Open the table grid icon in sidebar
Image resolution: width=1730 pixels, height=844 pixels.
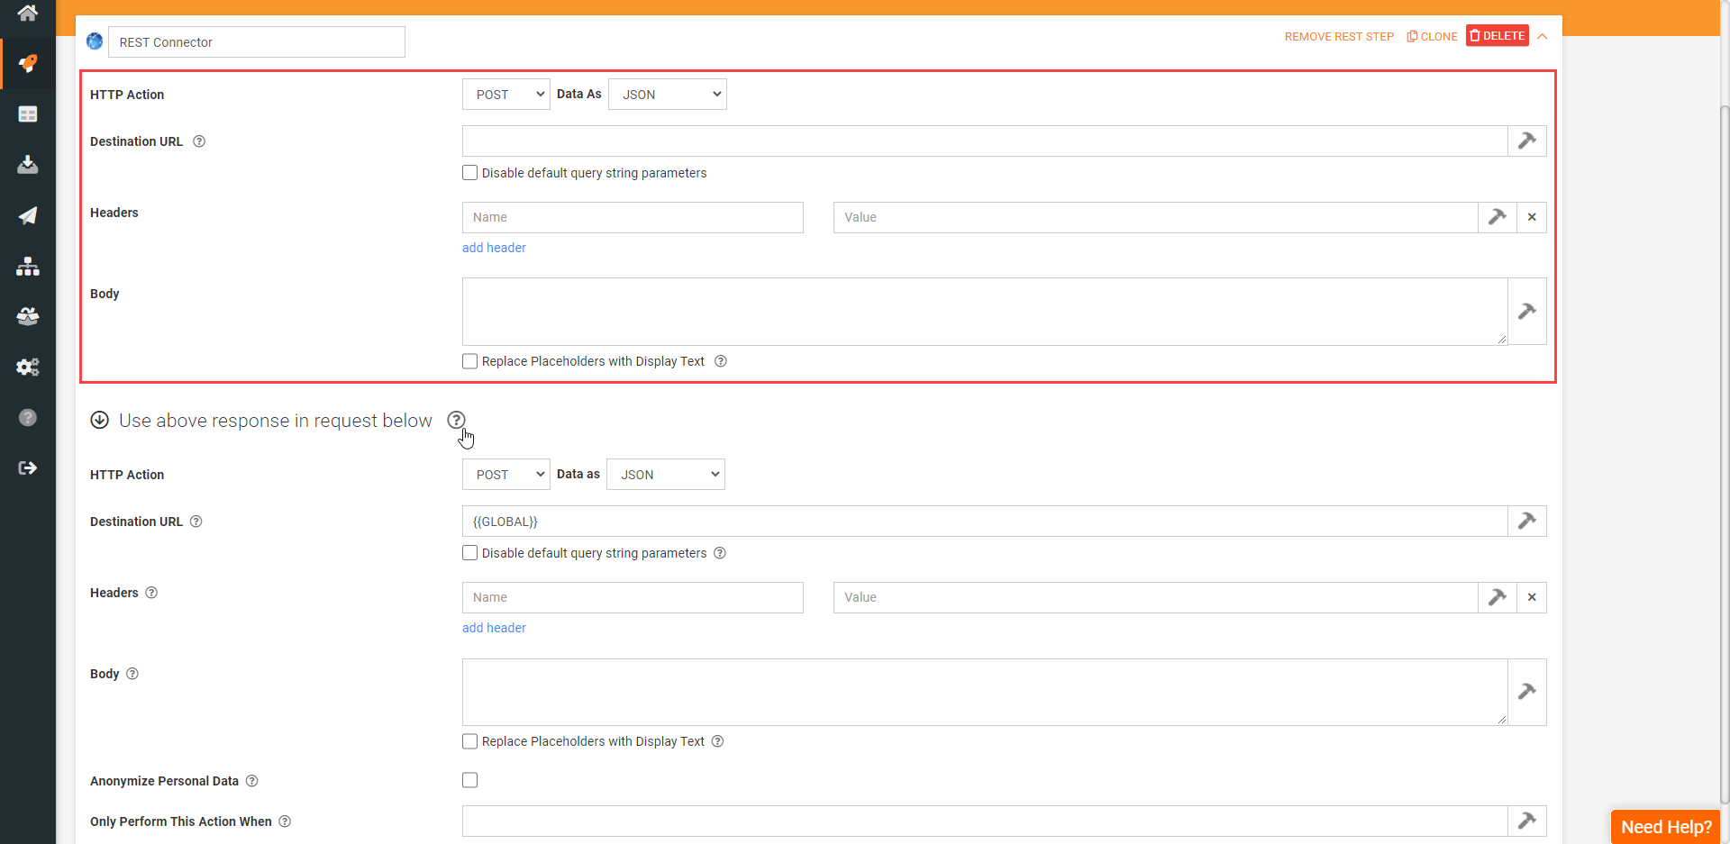click(x=28, y=114)
